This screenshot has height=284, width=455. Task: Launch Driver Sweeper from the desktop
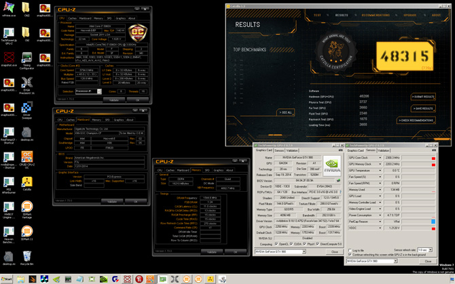pyautogui.click(x=26, y=108)
